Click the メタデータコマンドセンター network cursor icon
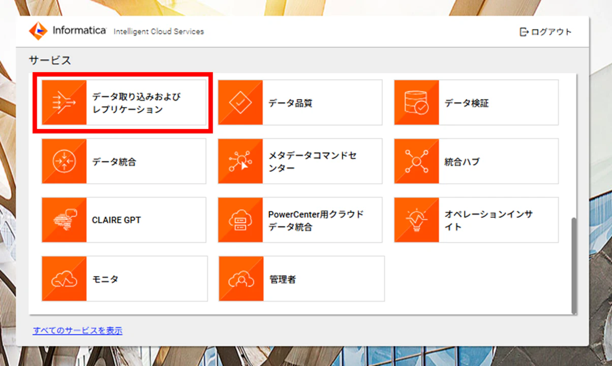The height and width of the screenshot is (366, 612). pyautogui.click(x=240, y=161)
